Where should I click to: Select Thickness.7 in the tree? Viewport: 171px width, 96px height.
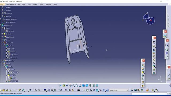14,58
